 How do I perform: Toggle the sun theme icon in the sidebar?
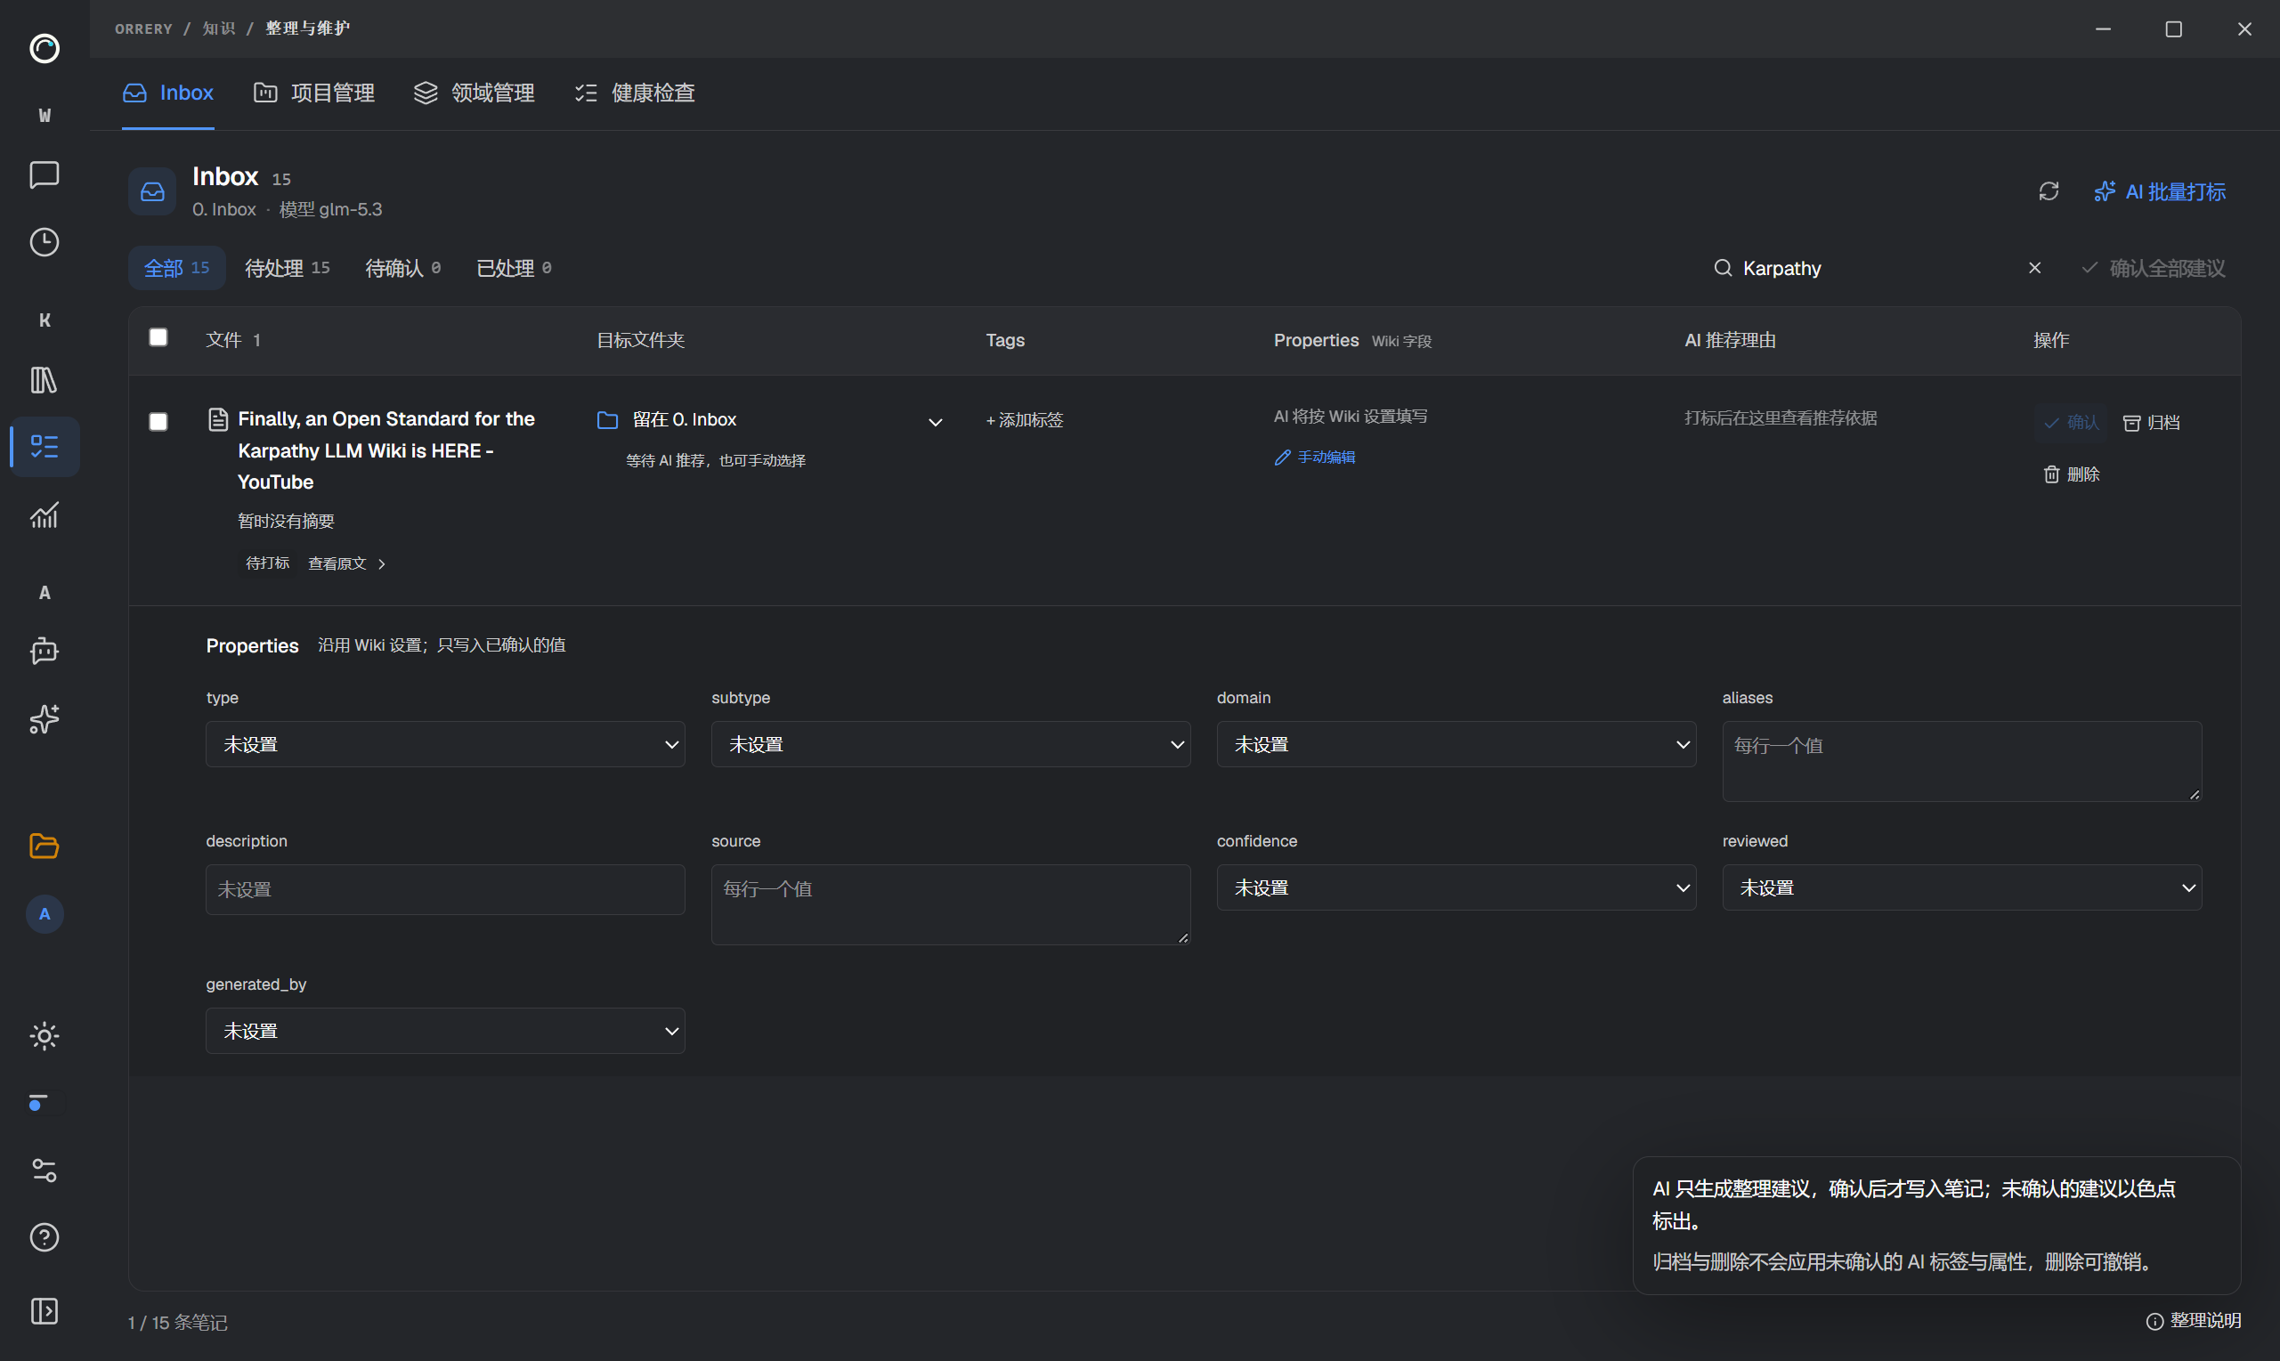pos(44,1036)
